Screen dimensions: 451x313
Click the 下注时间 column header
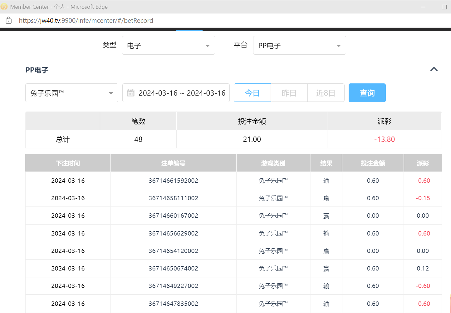click(x=68, y=163)
